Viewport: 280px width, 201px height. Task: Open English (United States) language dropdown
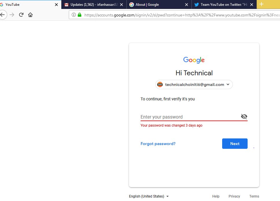click(149, 196)
